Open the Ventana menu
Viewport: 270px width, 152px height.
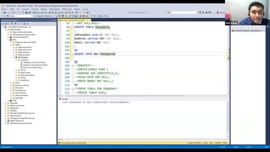(x=77, y=9)
